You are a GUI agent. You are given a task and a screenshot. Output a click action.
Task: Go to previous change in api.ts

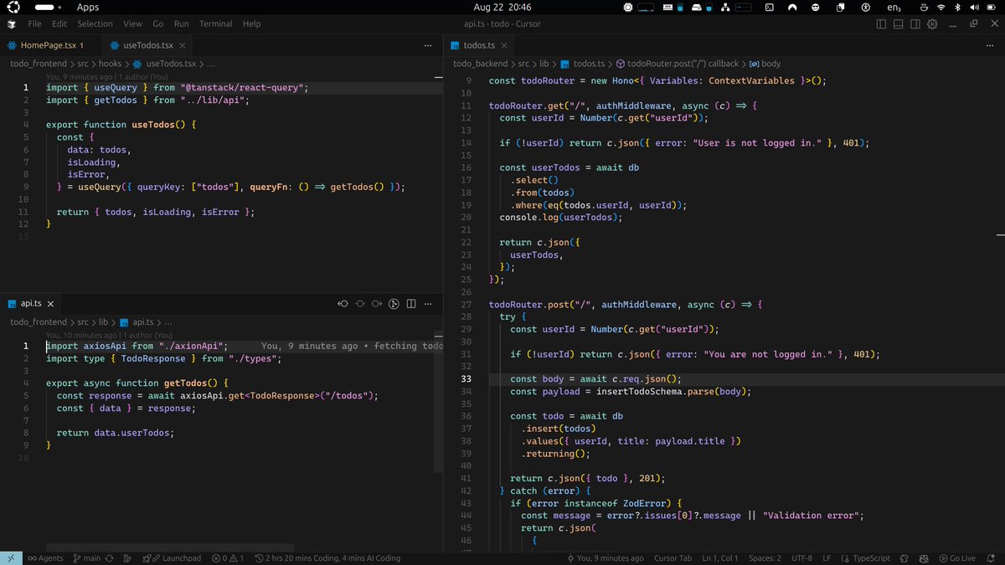[x=343, y=304]
